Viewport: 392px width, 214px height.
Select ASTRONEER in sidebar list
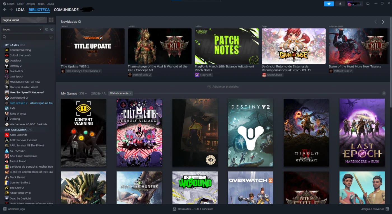click(17, 151)
